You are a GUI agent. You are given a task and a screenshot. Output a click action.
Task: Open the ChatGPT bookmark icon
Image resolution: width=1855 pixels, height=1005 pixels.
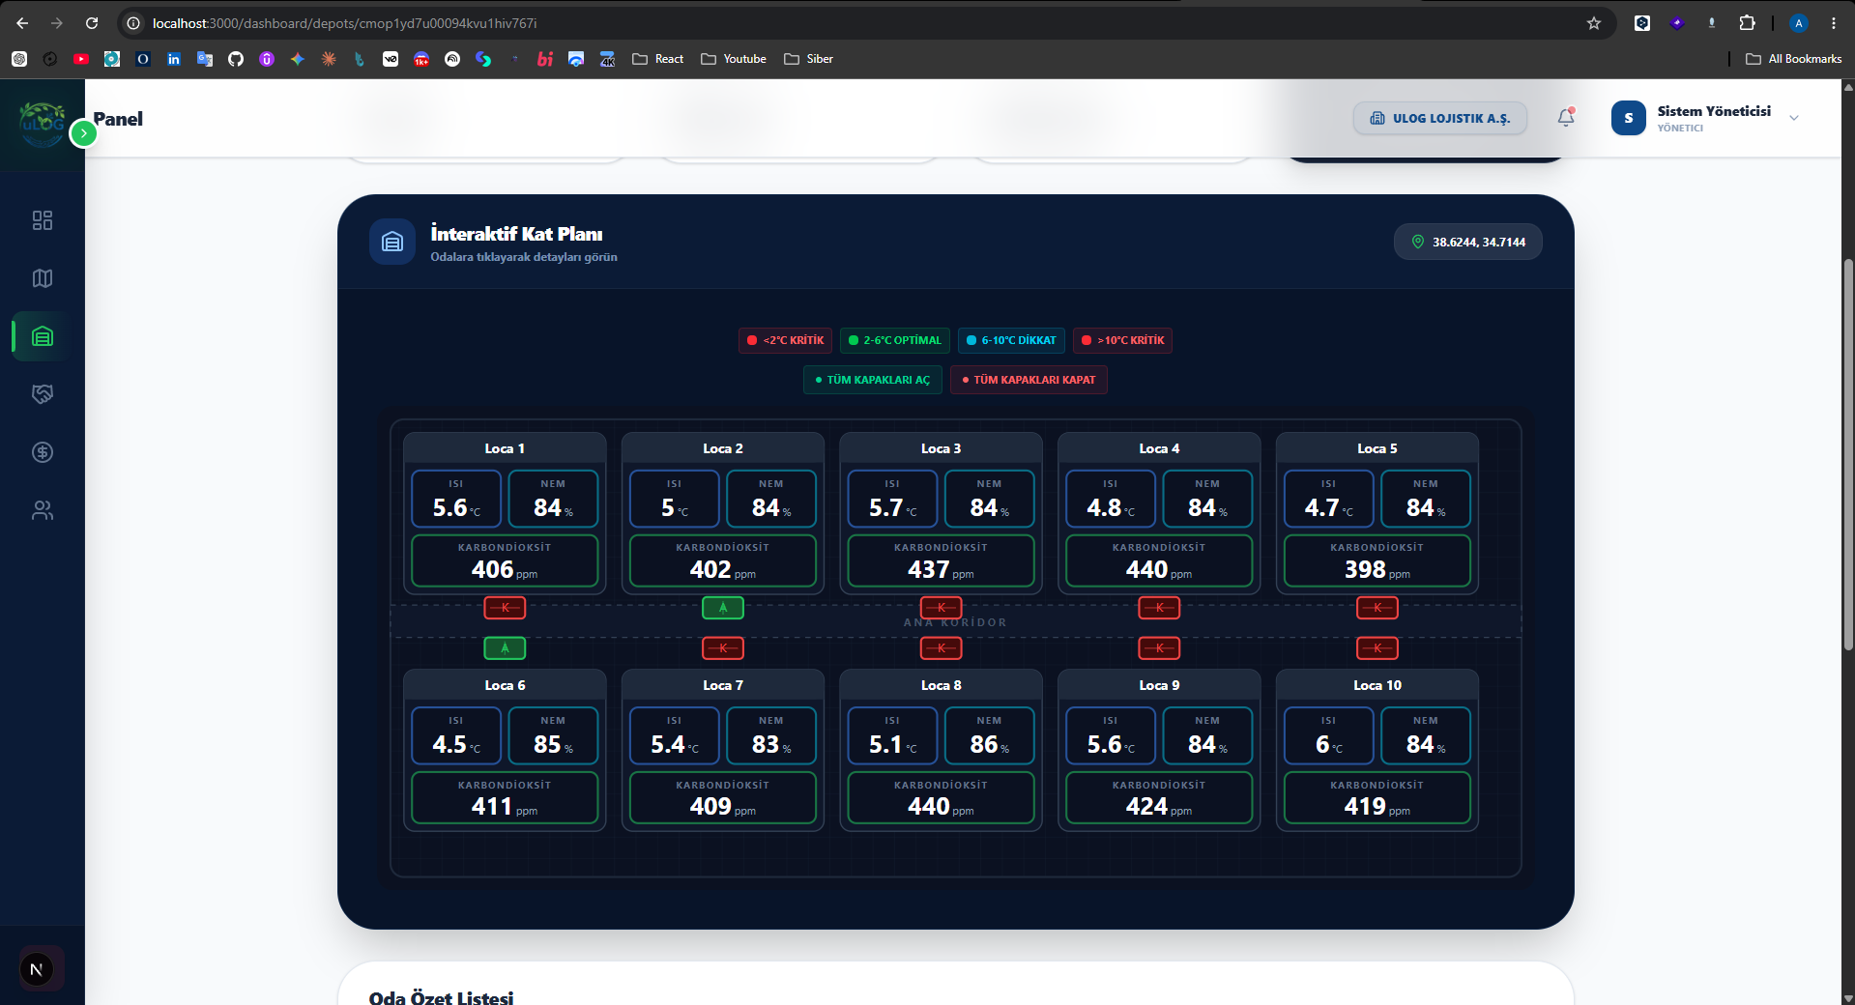tap(19, 59)
